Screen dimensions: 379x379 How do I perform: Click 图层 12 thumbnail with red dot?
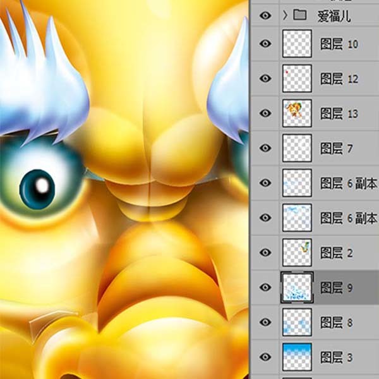pyautogui.click(x=297, y=78)
